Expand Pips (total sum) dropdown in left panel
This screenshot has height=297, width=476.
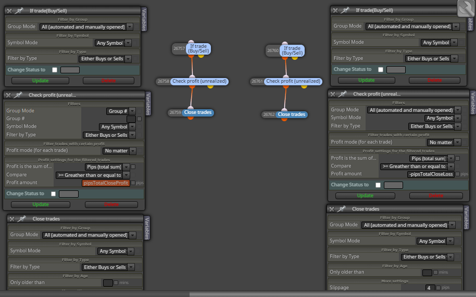pyautogui.click(x=107, y=167)
